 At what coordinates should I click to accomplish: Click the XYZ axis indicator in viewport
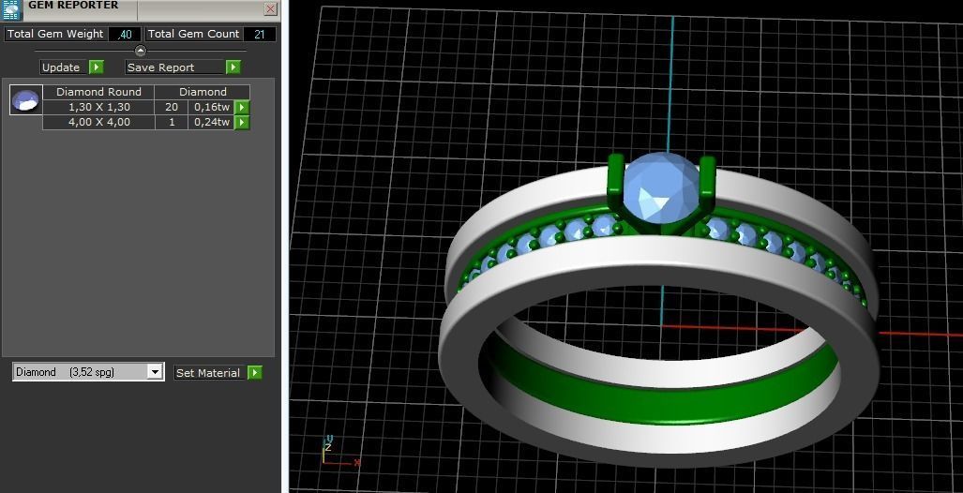341,451
